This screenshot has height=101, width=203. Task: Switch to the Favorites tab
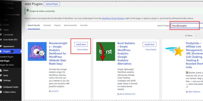point(84,26)
